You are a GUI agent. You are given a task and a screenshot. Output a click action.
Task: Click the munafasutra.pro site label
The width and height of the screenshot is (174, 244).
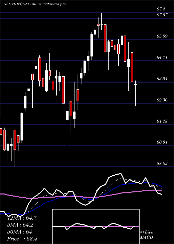(52, 4)
